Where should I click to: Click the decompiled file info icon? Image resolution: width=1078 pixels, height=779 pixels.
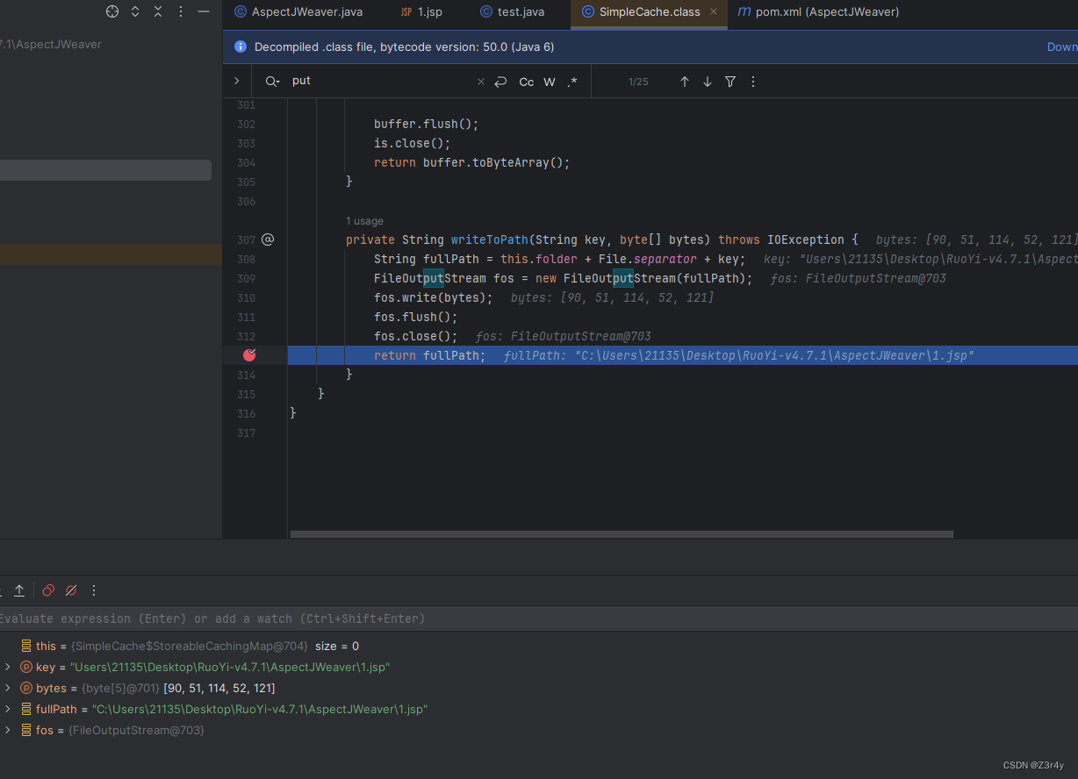tap(241, 46)
